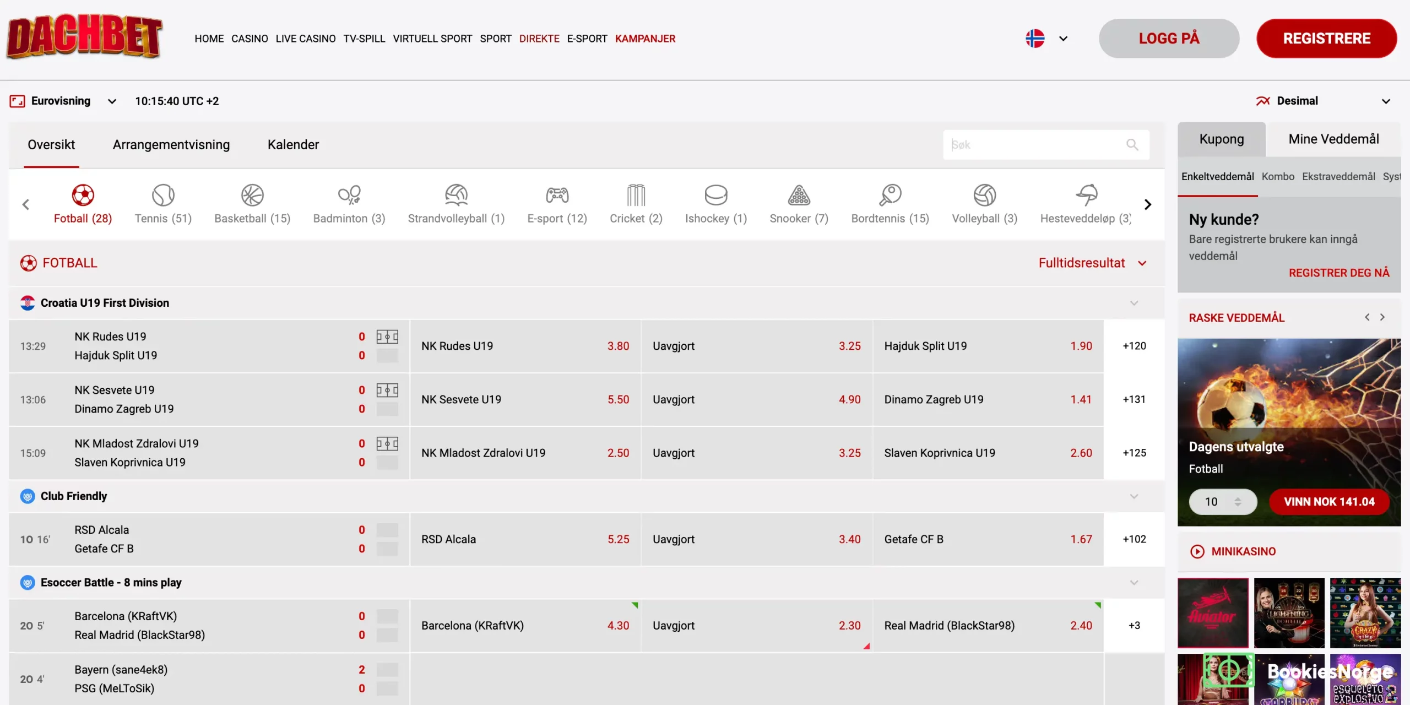Screen dimensions: 1410x705
Task: Click the VINN NOK 141.04 button
Action: pos(1329,502)
